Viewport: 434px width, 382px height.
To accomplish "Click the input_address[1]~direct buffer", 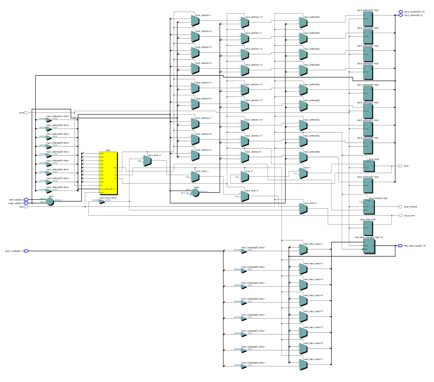I will coord(49,120).
